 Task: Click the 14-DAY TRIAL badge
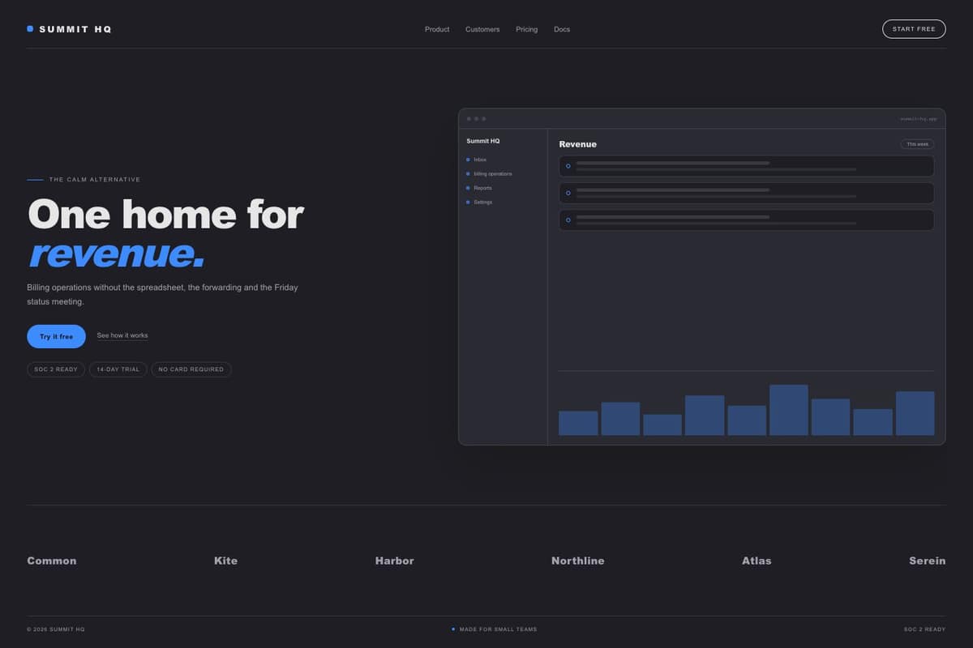pos(118,369)
